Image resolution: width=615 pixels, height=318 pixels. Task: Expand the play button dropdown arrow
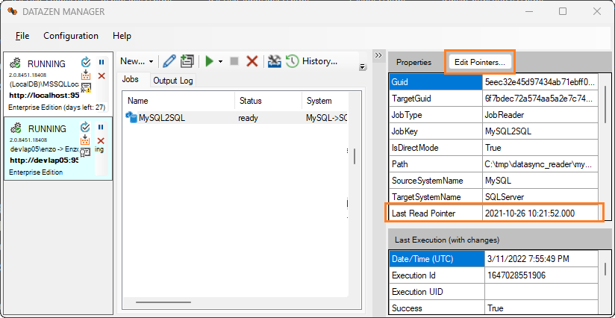220,62
